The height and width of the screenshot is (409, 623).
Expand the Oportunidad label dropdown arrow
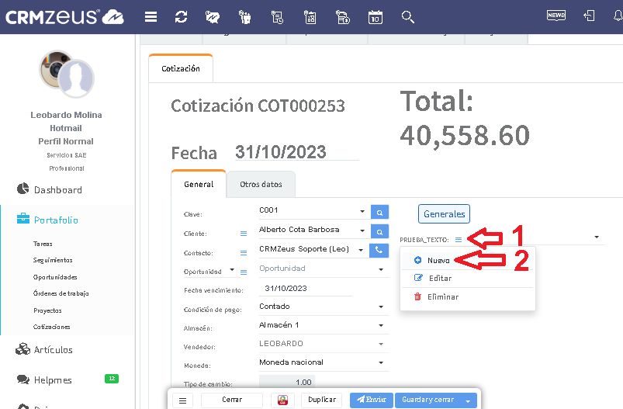[x=232, y=269]
